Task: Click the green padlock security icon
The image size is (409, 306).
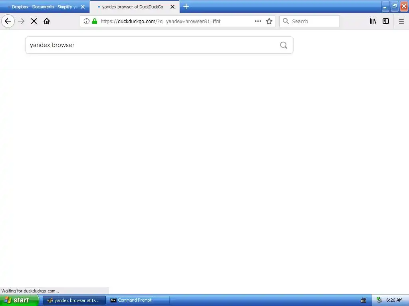Action: [x=95, y=22]
